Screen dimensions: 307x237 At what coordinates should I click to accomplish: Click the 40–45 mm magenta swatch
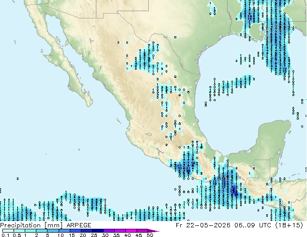[131, 231]
